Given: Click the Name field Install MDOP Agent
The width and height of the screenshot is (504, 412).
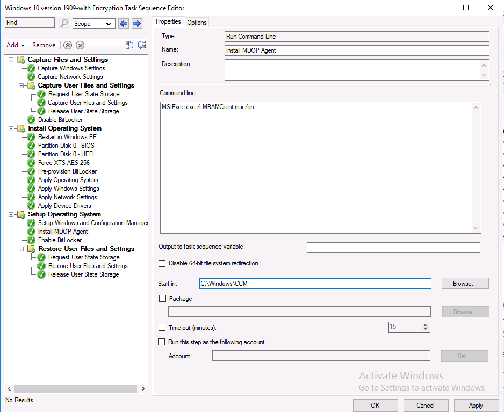Looking at the screenshot, I should tap(357, 50).
